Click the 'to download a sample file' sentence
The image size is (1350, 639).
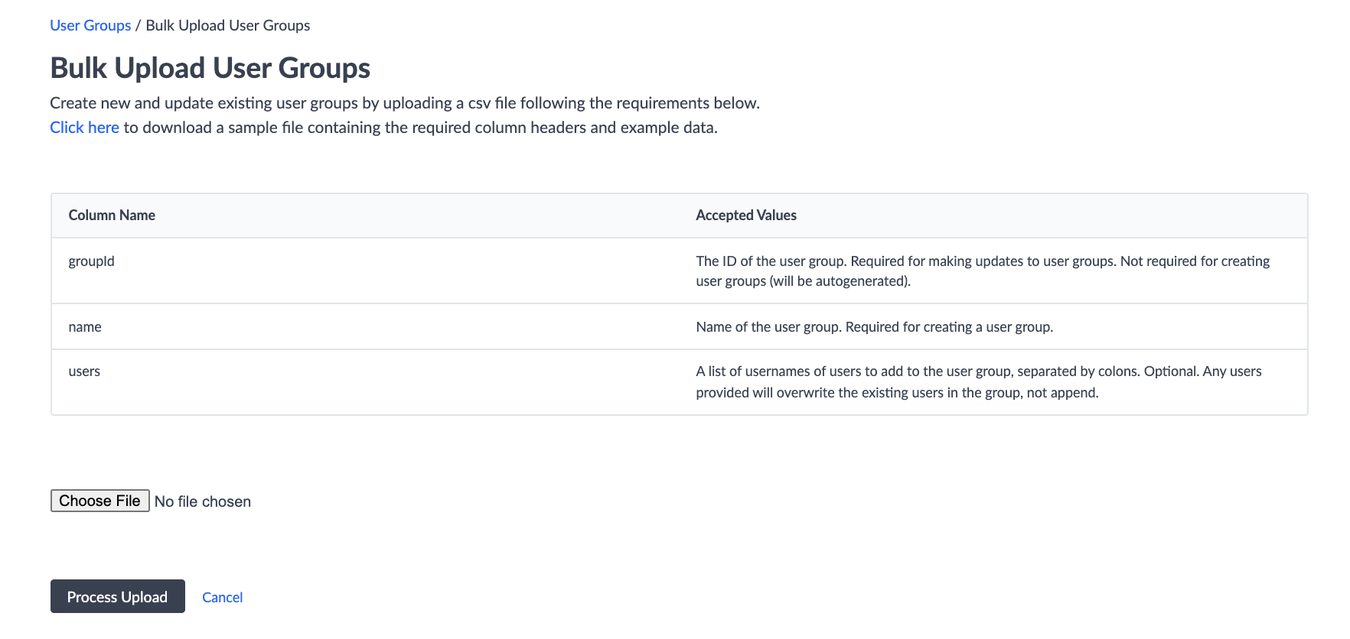(421, 128)
